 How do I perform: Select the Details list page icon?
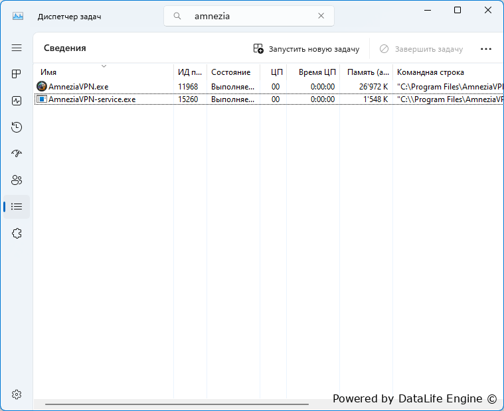(x=17, y=207)
